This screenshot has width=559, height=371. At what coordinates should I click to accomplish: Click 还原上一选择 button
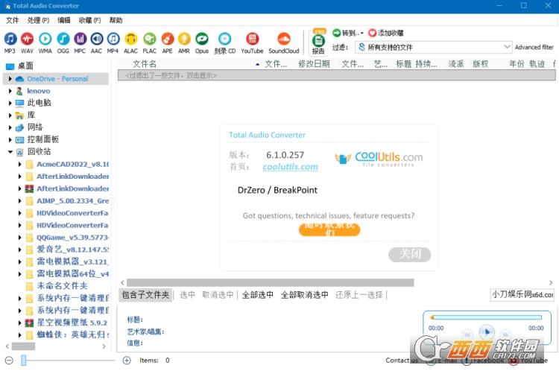359,295
